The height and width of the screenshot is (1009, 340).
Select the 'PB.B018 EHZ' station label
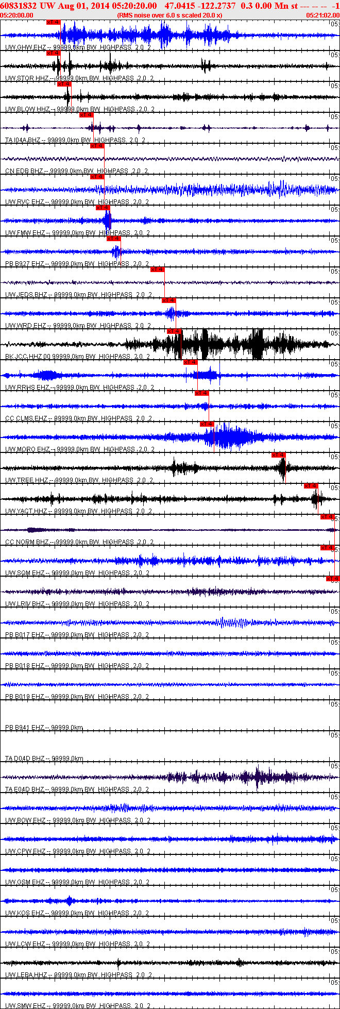tap(25, 666)
